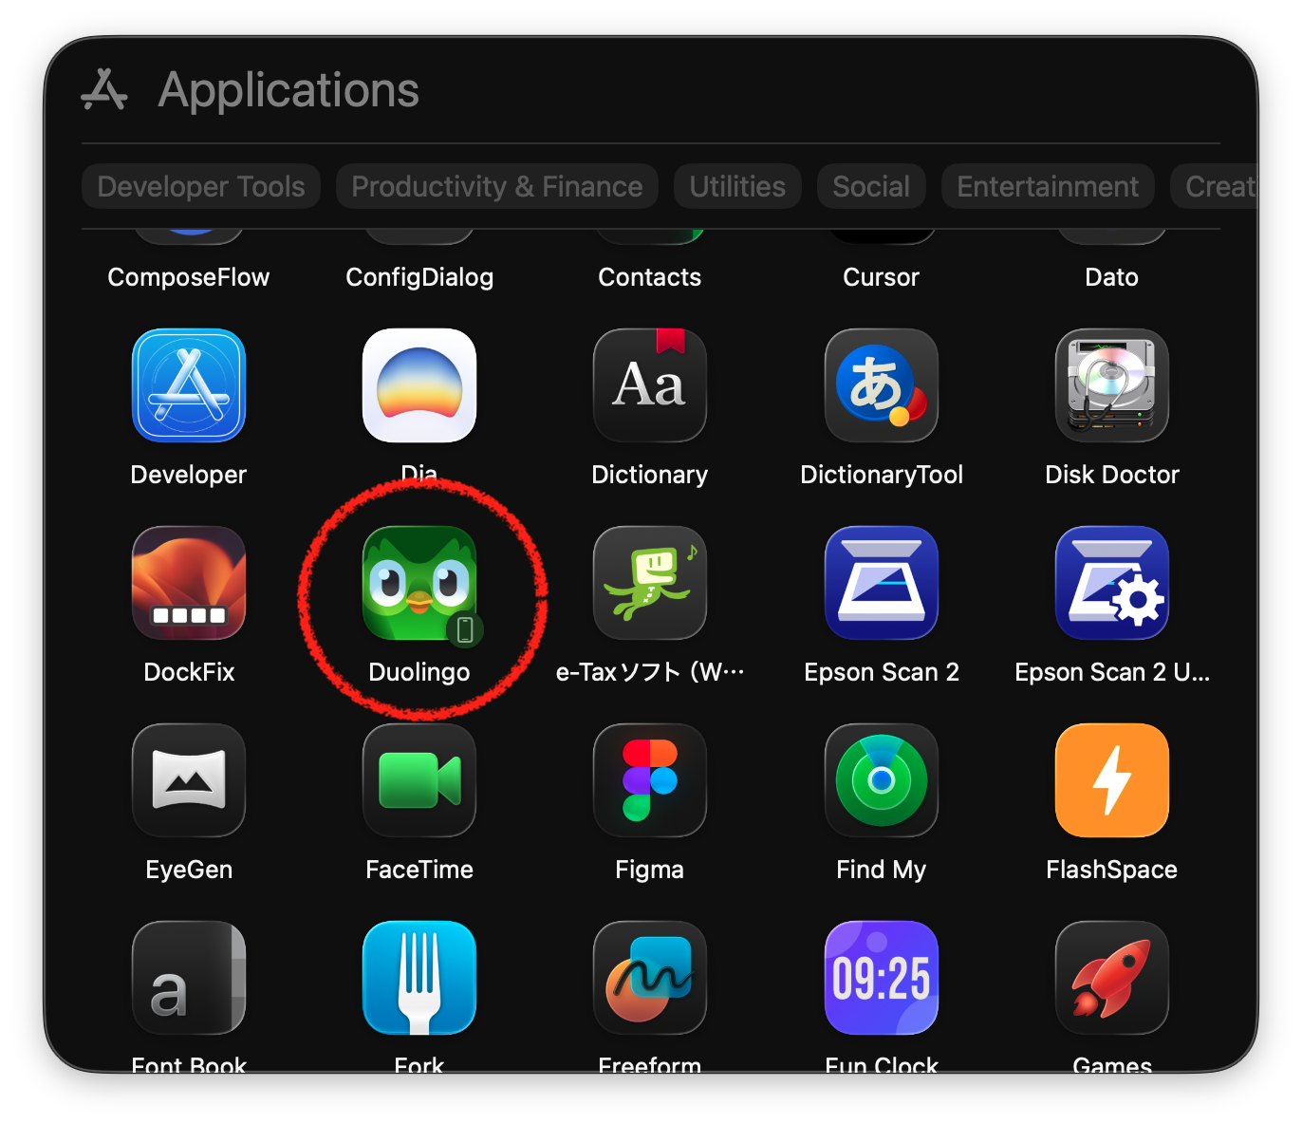Viewport: 1302px width, 1124px height.
Task: Open the DockFix app icon
Action: click(189, 583)
